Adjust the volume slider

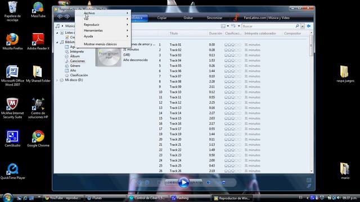(x=223, y=182)
